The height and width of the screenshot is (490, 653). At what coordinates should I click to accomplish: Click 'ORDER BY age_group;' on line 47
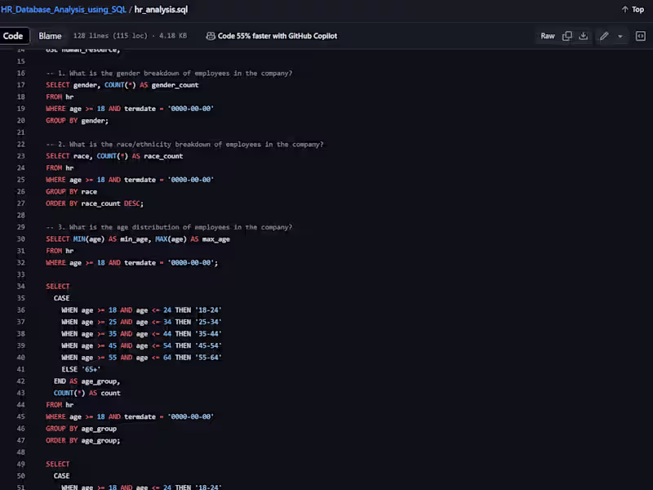83,440
